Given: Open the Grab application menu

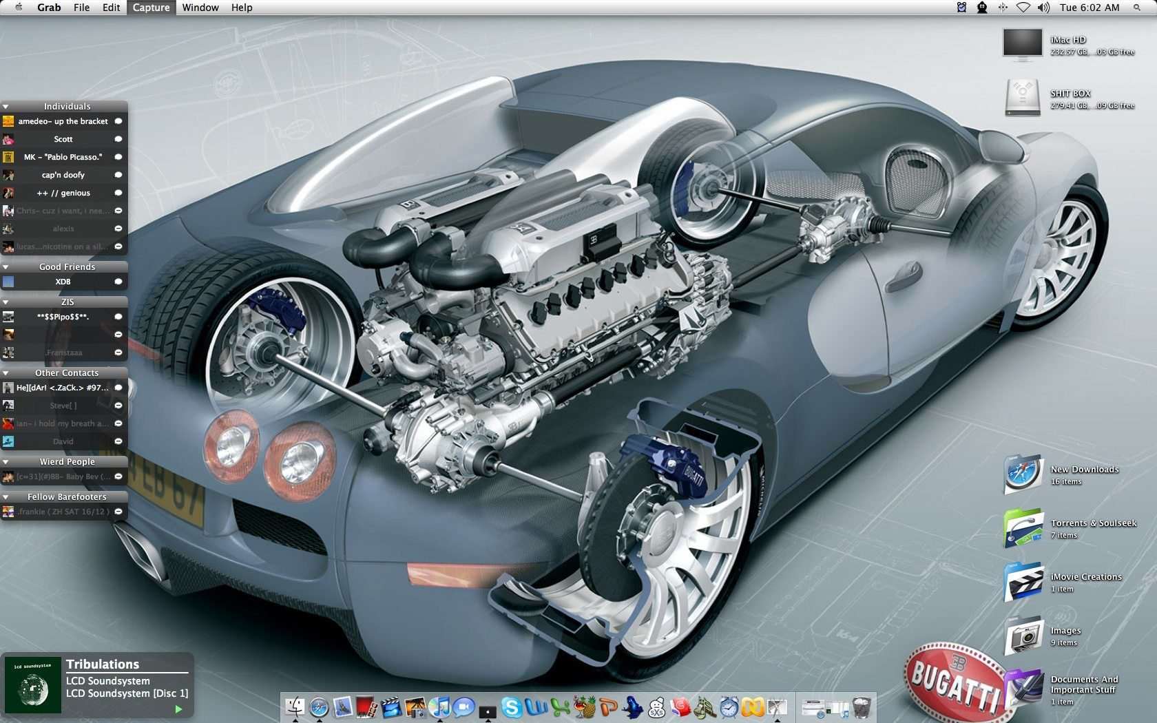Looking at the screenshot, I should [x=49, y=8].
